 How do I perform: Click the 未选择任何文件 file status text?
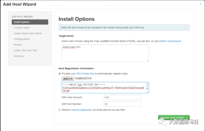click(x=83, y=78)
